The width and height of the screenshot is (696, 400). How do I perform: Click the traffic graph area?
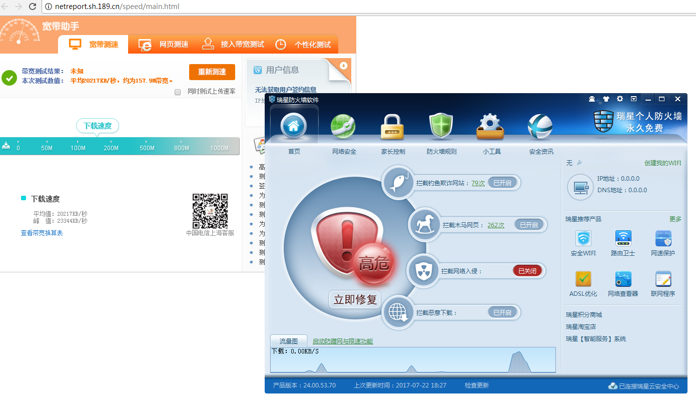tap(413, 359)
